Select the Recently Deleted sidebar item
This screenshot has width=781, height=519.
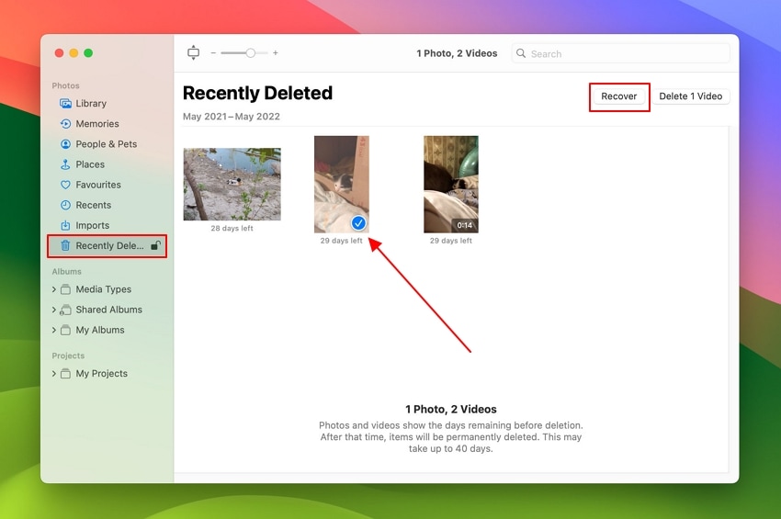[107, 245]
